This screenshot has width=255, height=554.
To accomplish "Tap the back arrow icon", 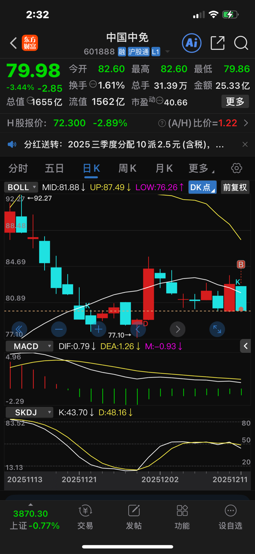I will click(13, 43).
